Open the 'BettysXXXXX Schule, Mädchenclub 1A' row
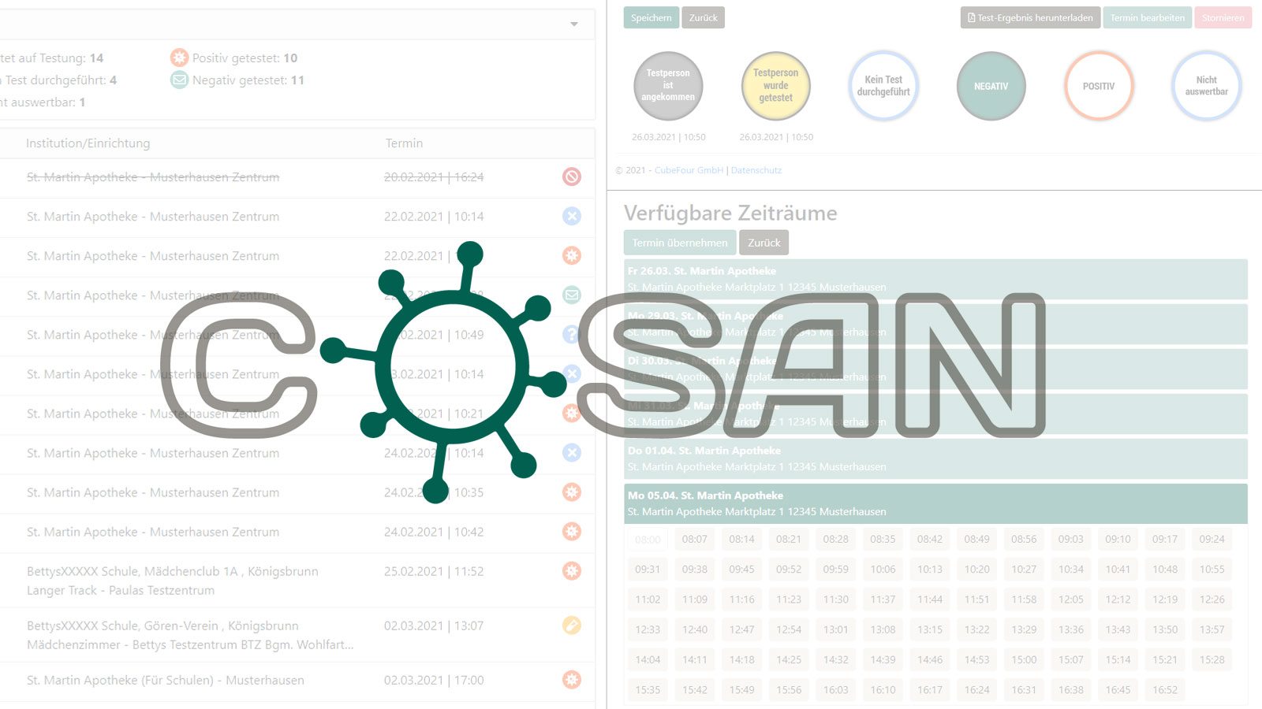This screenshot has height=709, width=1262. click(x=297, y=581)
